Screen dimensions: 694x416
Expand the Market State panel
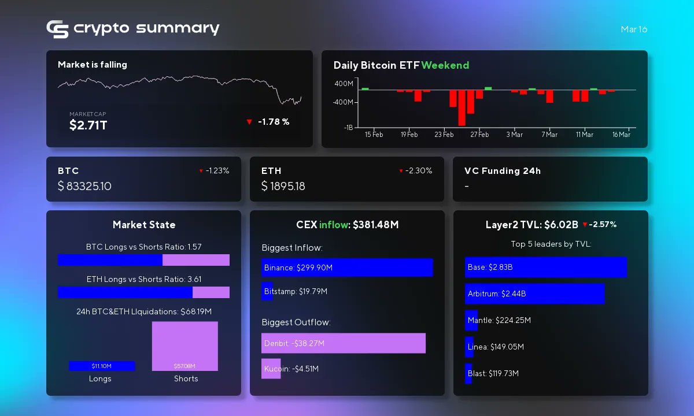tap(143, 225)
